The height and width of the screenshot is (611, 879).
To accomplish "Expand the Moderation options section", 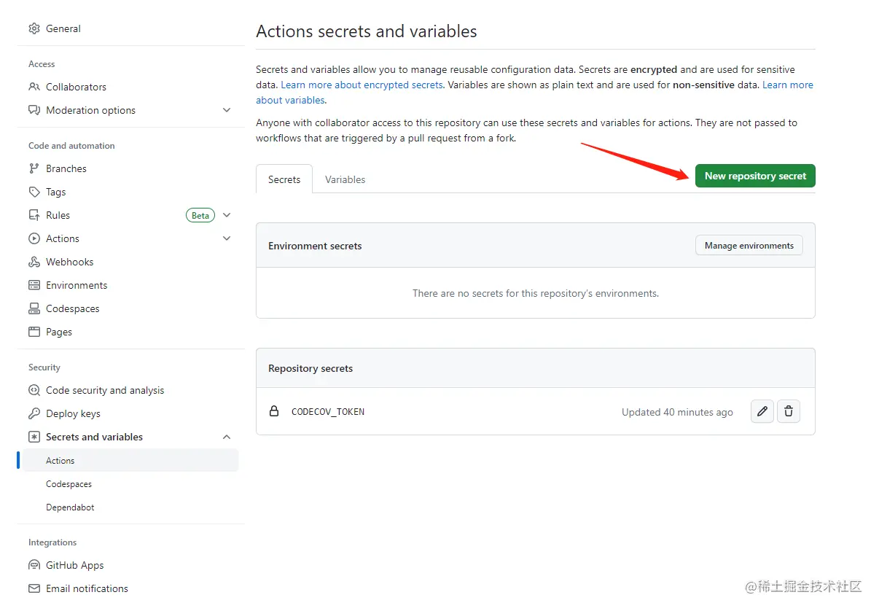I will [227, 110].
